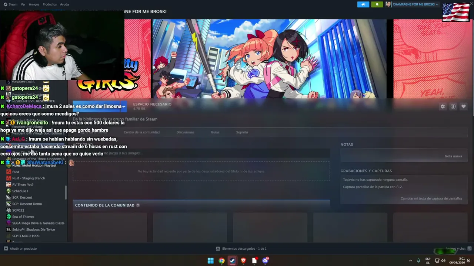Click the Sea of Thieves icon

point(9,216)
